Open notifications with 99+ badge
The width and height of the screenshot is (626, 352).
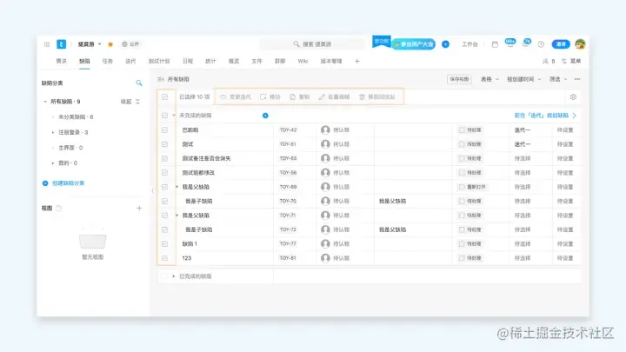tap(509, 43)
